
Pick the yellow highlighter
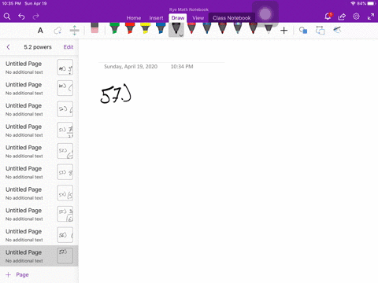pyautogui.click(x=145, y=28)
